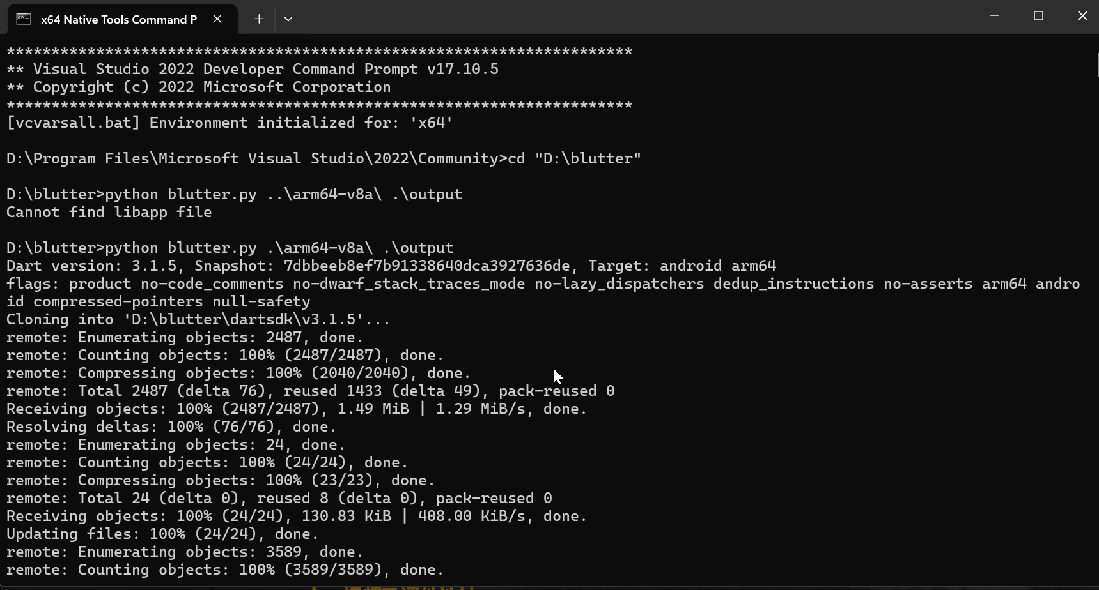The width and height of the screenshot is (1099, 590).
Task: Click the 'Enumerating objects: 3589' output line
Action: pyautogui.click(x=185, y=552)
